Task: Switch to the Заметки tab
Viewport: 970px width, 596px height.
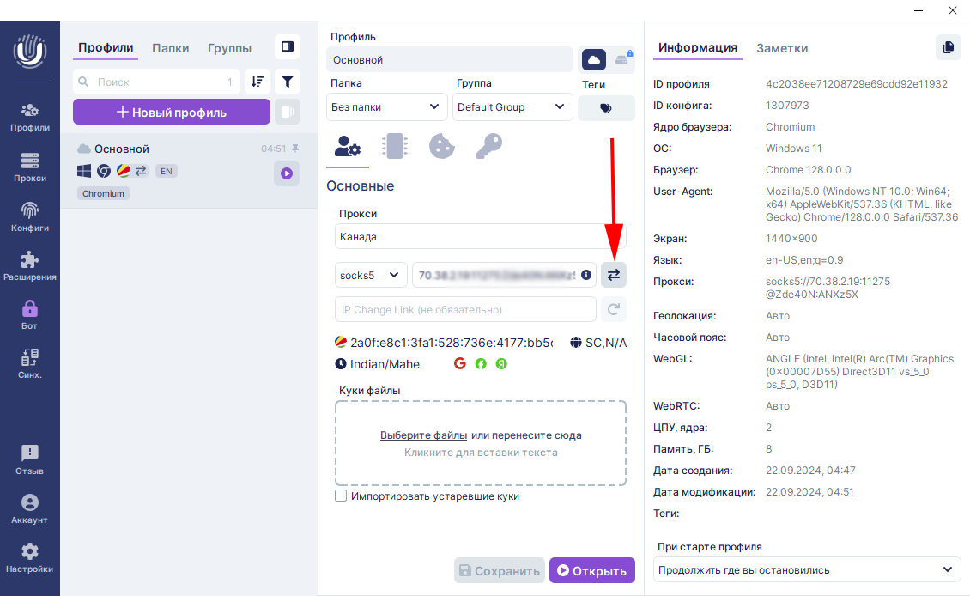Action: click(x=781, y=48)
